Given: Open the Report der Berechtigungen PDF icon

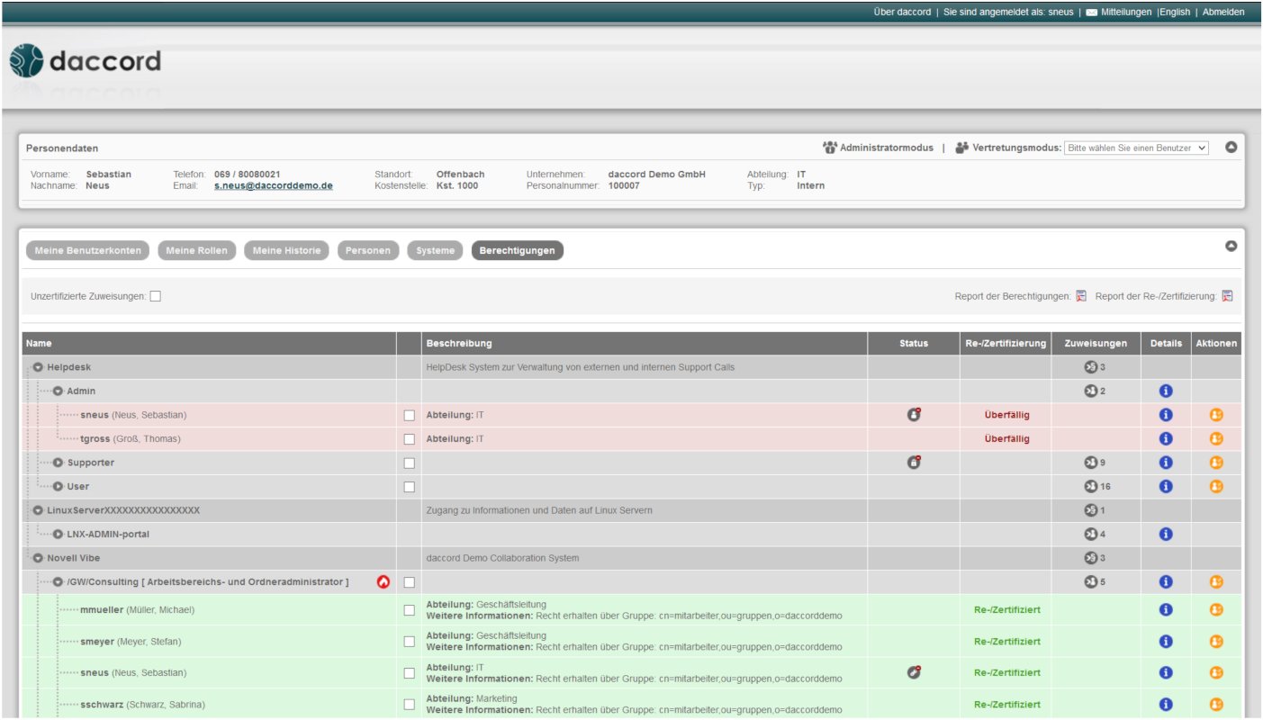Looking at the screenshot, I should pyautogui.click(x=1081, y=296).
